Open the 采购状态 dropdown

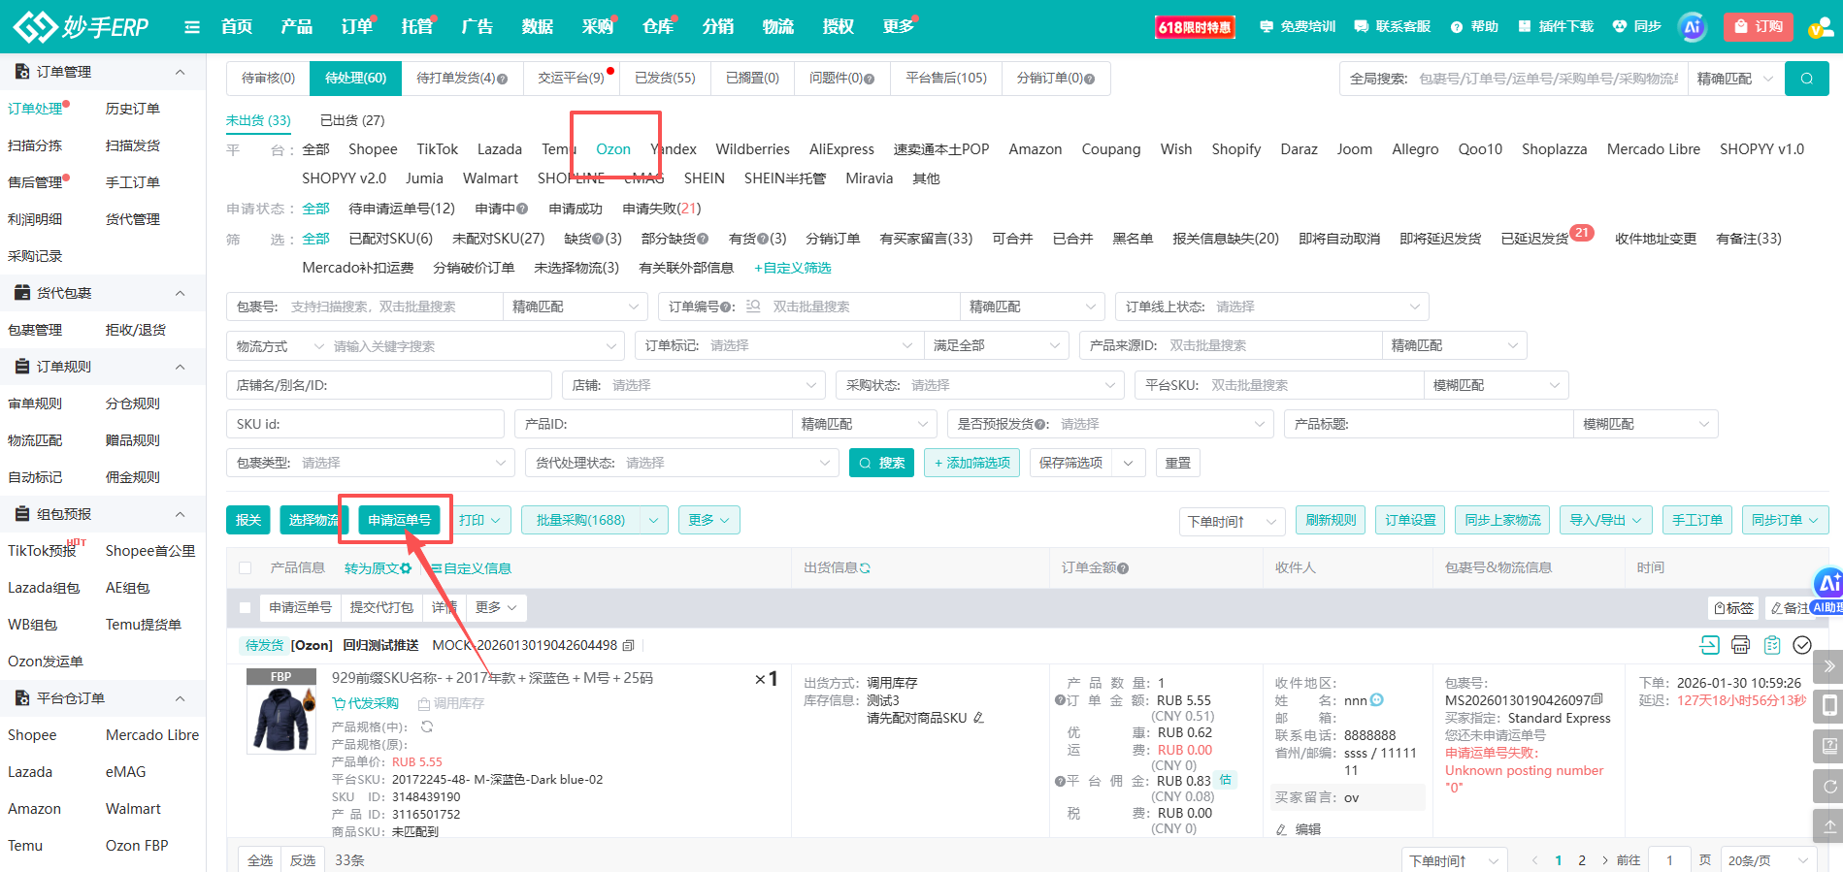point(979,385)
